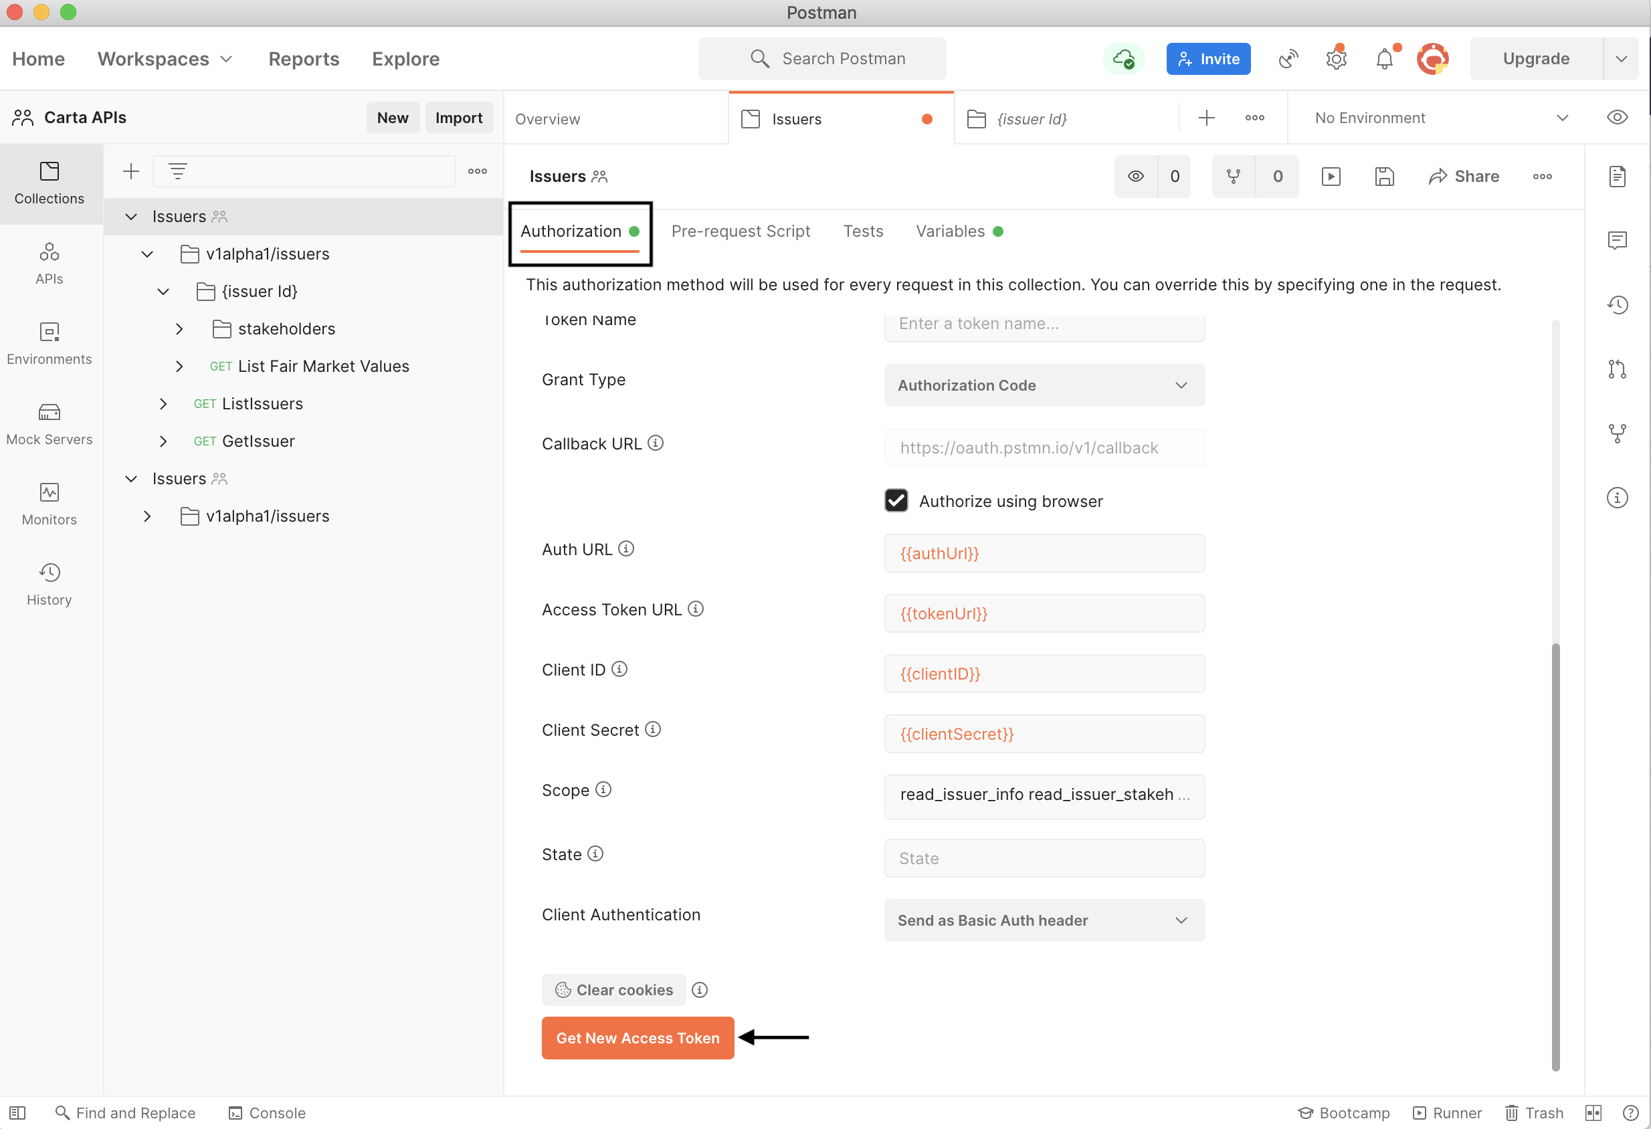The height and width of the screenshot is (1129, 1651).
Task: Switch to the Pre-request Script tab
Action: 741,231
